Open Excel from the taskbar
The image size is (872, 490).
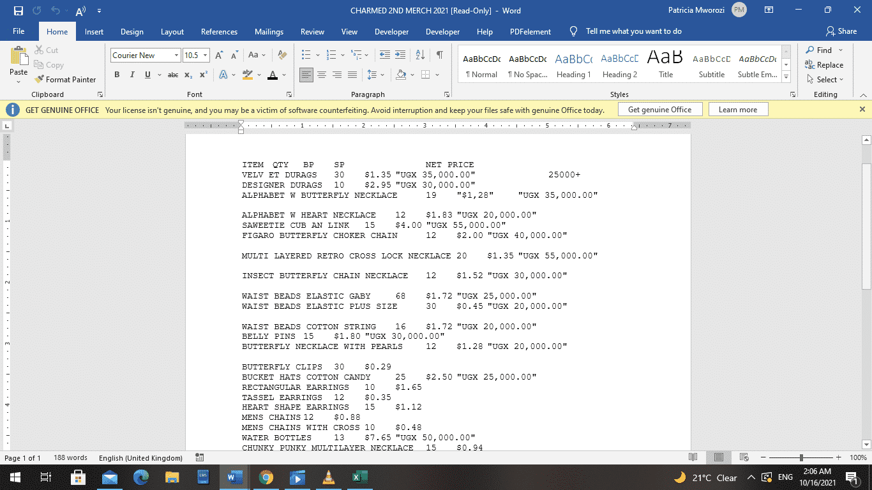click(x=359, y=477)
